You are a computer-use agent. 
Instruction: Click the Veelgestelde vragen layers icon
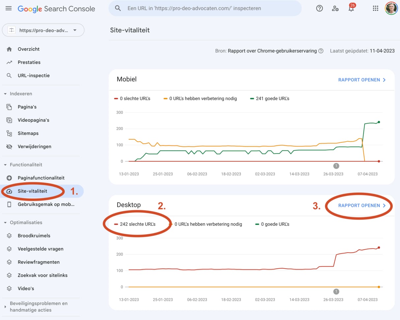[9, 249]
